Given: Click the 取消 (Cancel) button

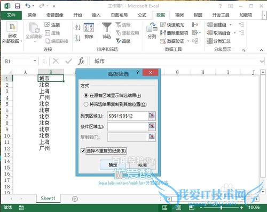Looking at the screenshot, I should 143,165.
